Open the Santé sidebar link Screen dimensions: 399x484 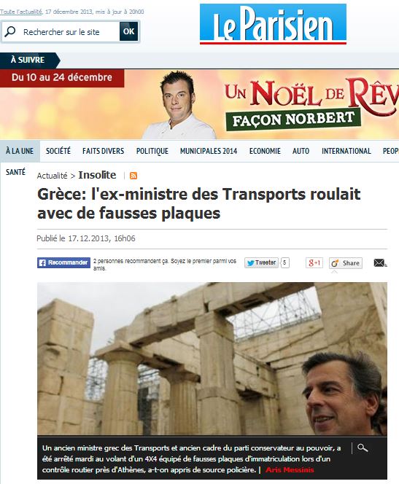coord(15,172)
